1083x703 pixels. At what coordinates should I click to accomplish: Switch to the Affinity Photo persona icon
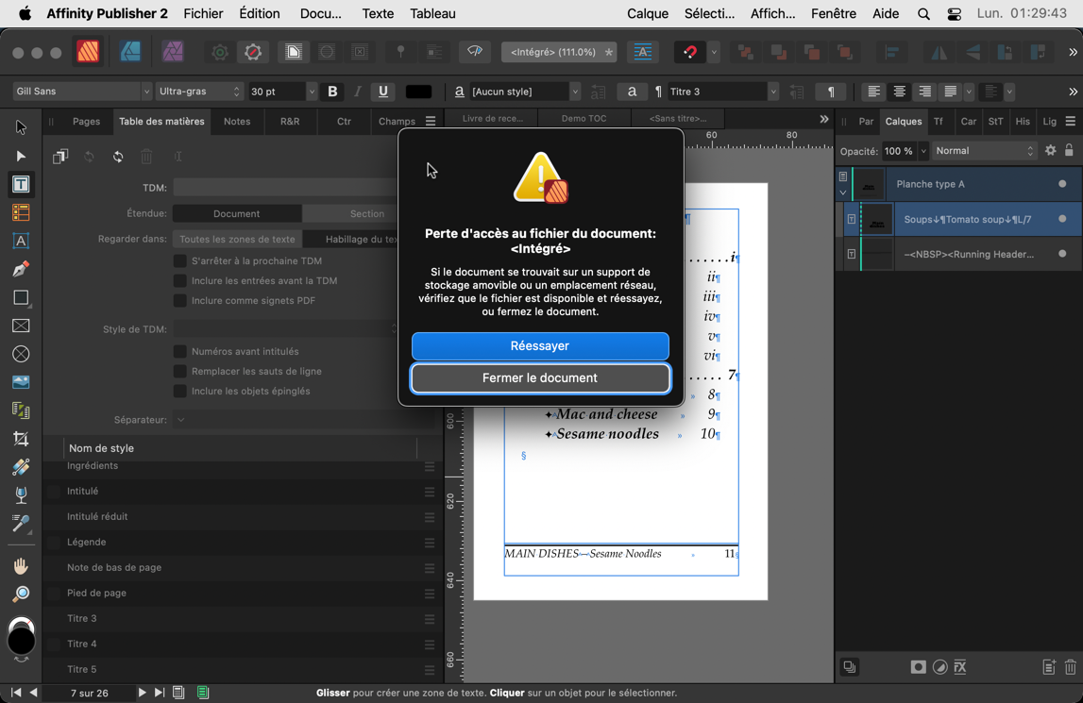click(x=173, y=52)
